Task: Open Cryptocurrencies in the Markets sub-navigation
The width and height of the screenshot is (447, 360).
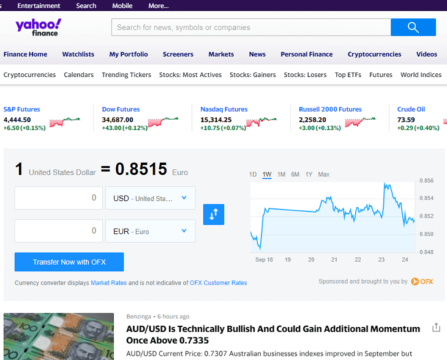Action: click(29, 75)
